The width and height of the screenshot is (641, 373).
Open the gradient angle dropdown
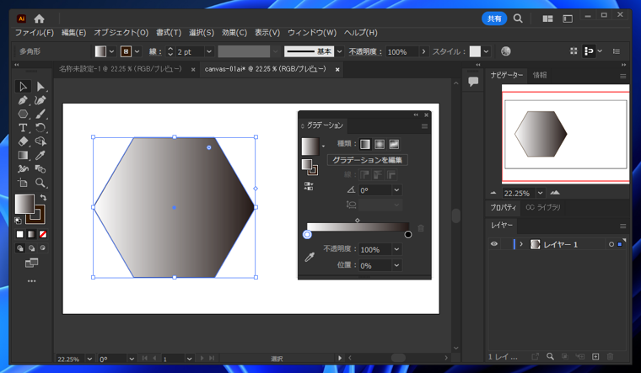396,190
